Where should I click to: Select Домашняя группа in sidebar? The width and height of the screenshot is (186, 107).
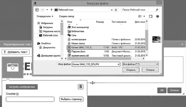click(x=49, y=55)
